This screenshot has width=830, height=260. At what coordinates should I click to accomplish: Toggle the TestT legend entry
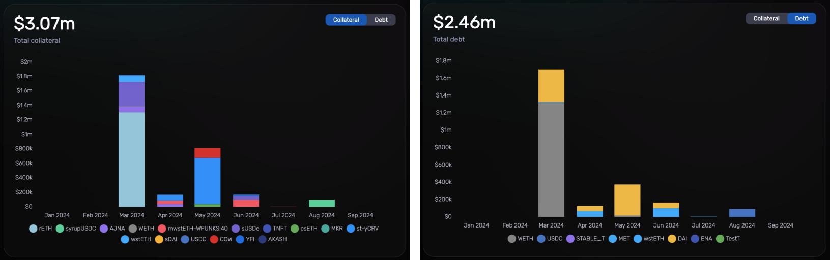click(728, 239)
